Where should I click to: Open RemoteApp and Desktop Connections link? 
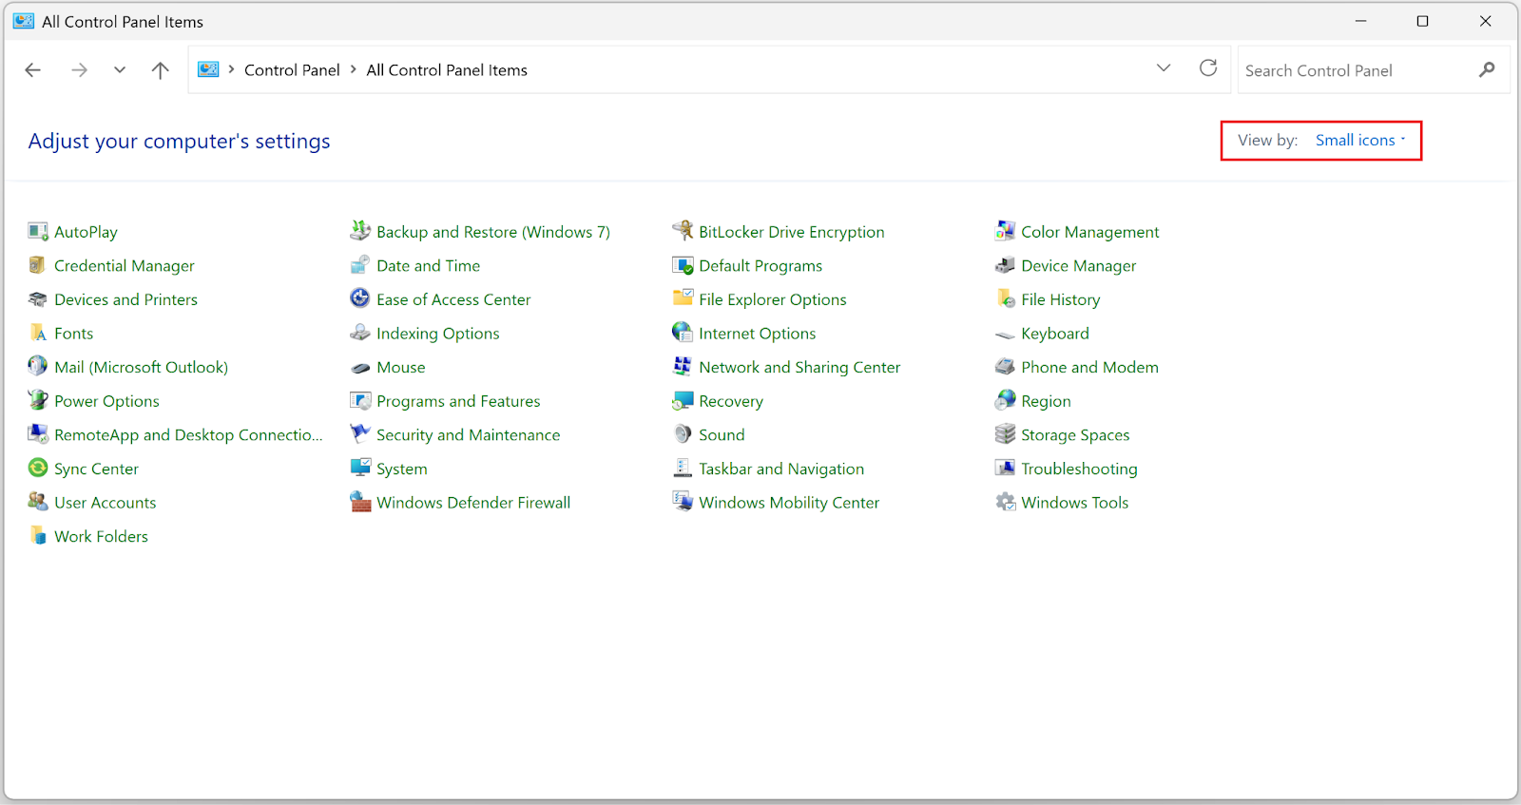188,434
